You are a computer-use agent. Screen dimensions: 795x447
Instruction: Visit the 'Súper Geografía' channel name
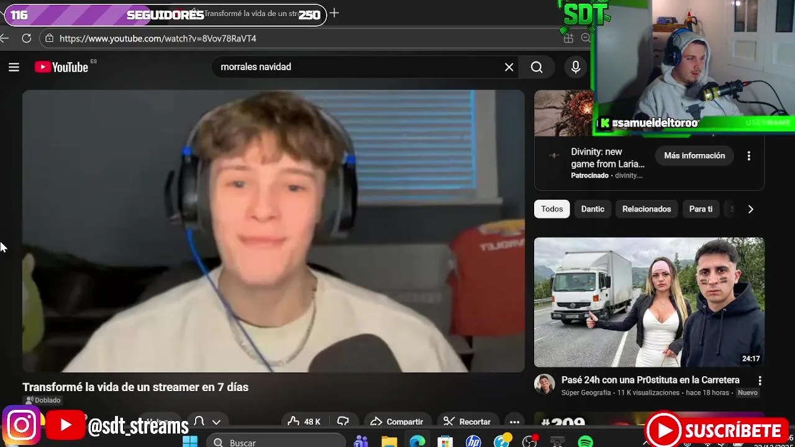[x=586, y=393]
